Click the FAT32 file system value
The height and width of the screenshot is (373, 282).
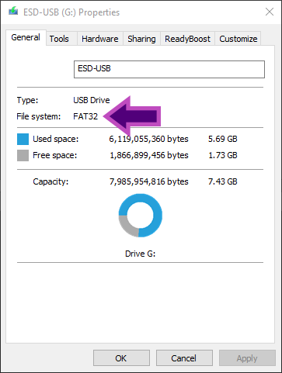(85, 116)
